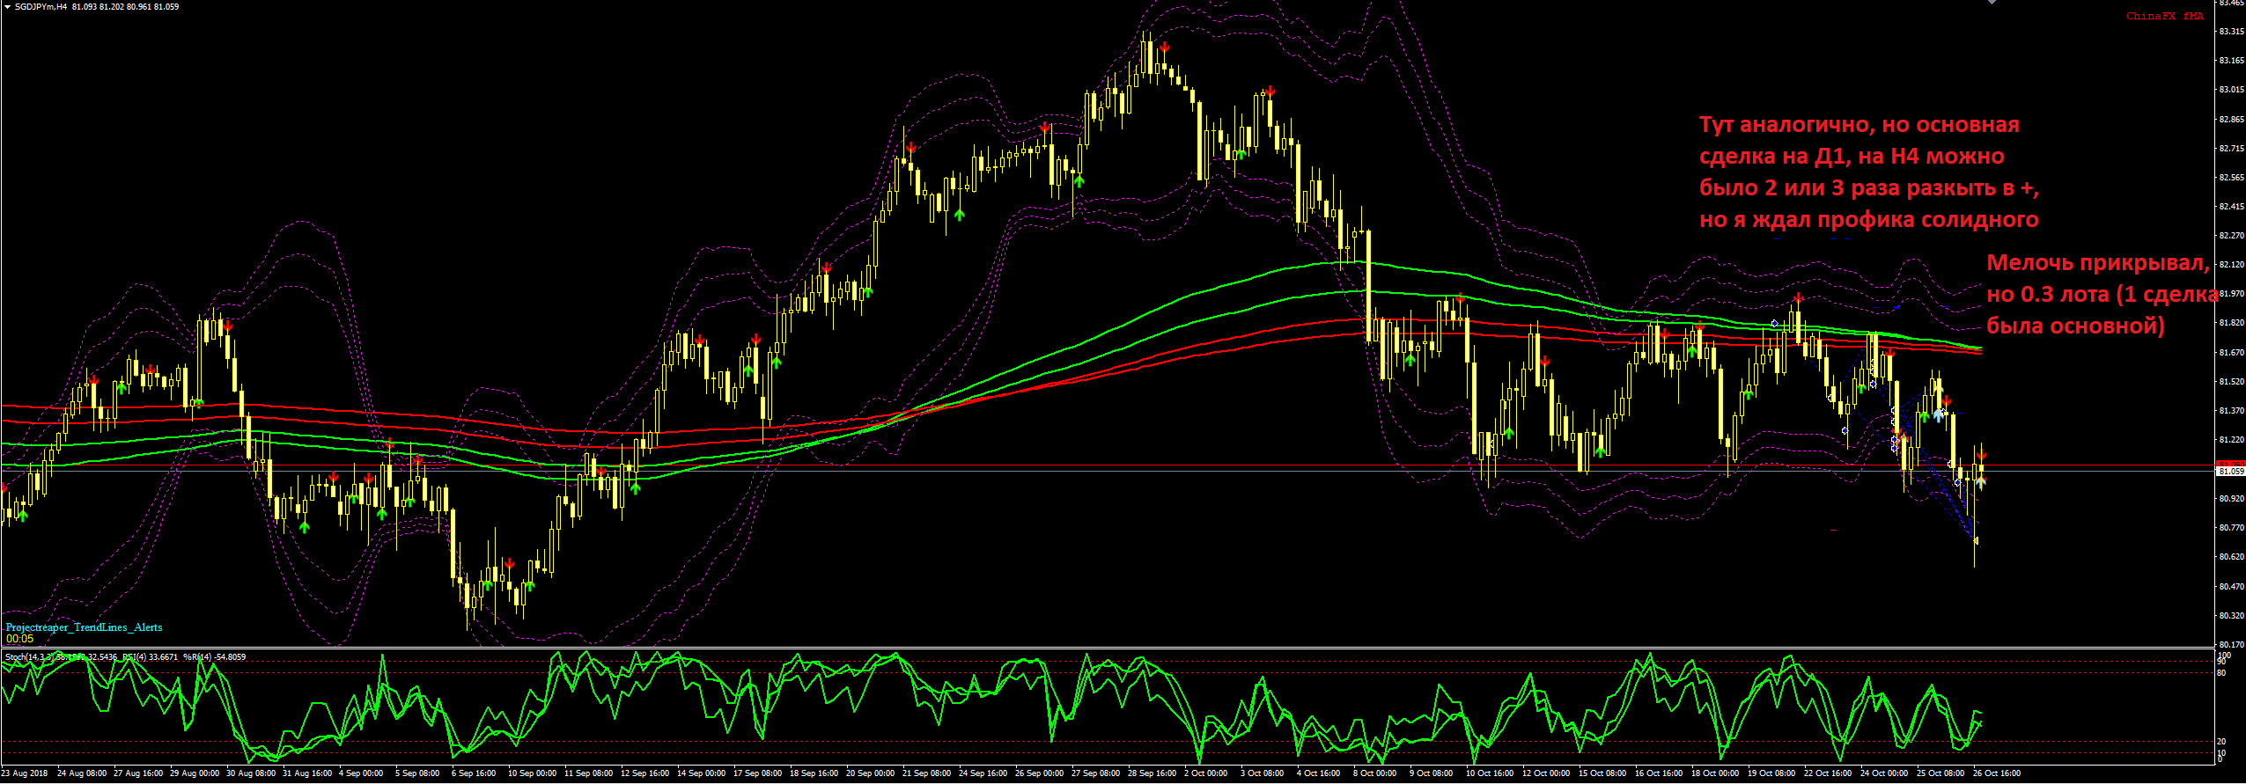This screenshot has width=2246, height=784.
Task: Click the 8 Oct 00:00 date label
Action: click(x=1375, y=773)
